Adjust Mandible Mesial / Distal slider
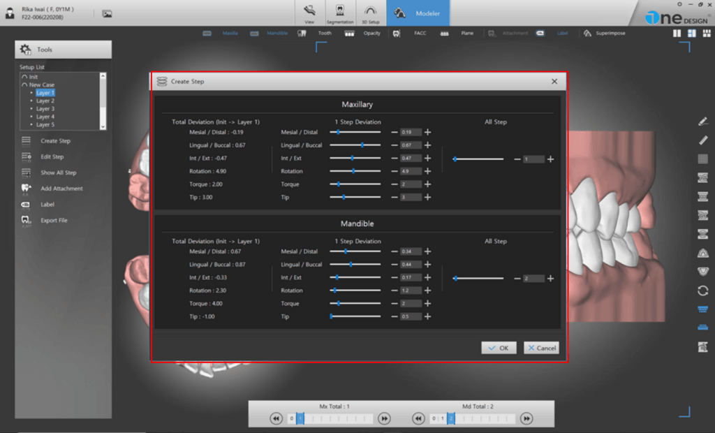715x433 pixels. (x=355, y=251)
